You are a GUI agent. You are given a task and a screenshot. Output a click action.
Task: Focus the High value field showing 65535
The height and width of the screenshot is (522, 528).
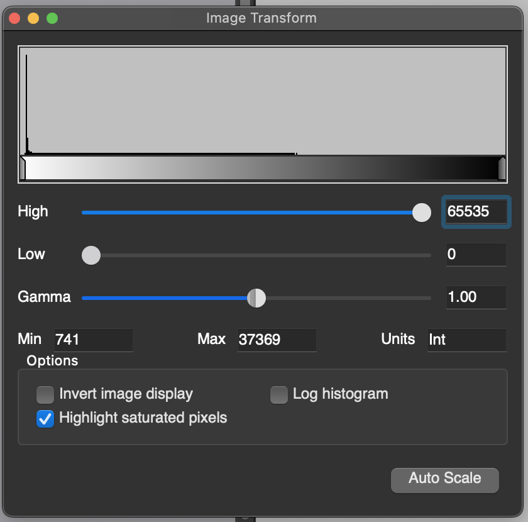point(476,212)
